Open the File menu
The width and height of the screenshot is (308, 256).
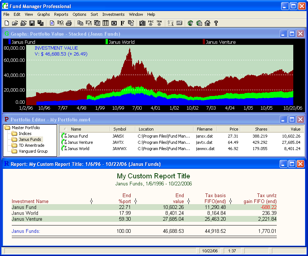[x=6, y=14]
